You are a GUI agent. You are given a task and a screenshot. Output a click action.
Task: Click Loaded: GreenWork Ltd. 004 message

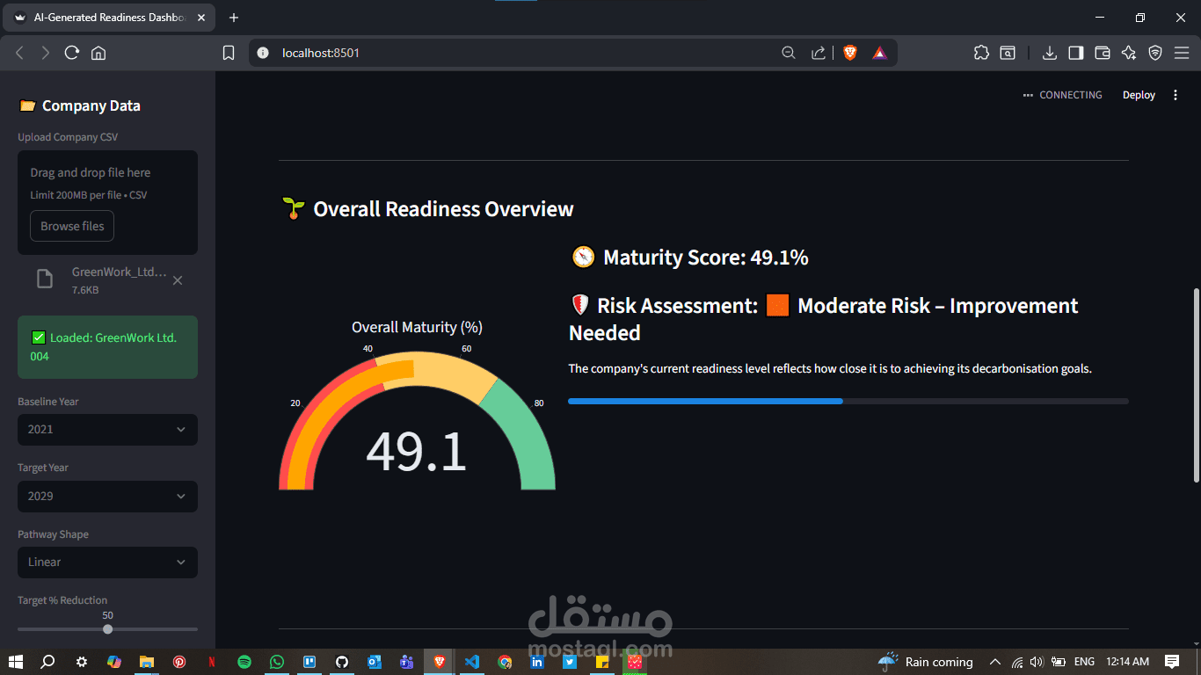(x=107, y=347)
